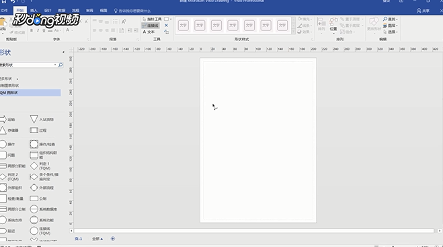Click the search shapes input field
443x247 pixels.
(x=27, y=65)
